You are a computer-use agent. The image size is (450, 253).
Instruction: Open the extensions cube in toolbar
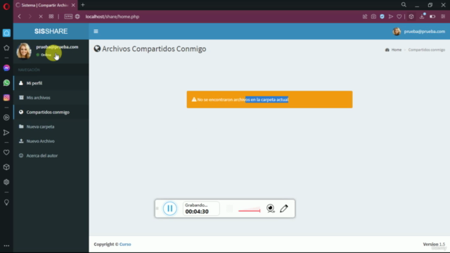pos(411,17)
